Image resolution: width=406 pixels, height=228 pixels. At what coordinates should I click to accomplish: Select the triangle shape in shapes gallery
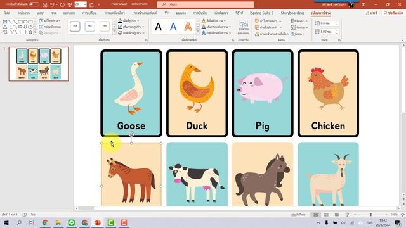5,27
